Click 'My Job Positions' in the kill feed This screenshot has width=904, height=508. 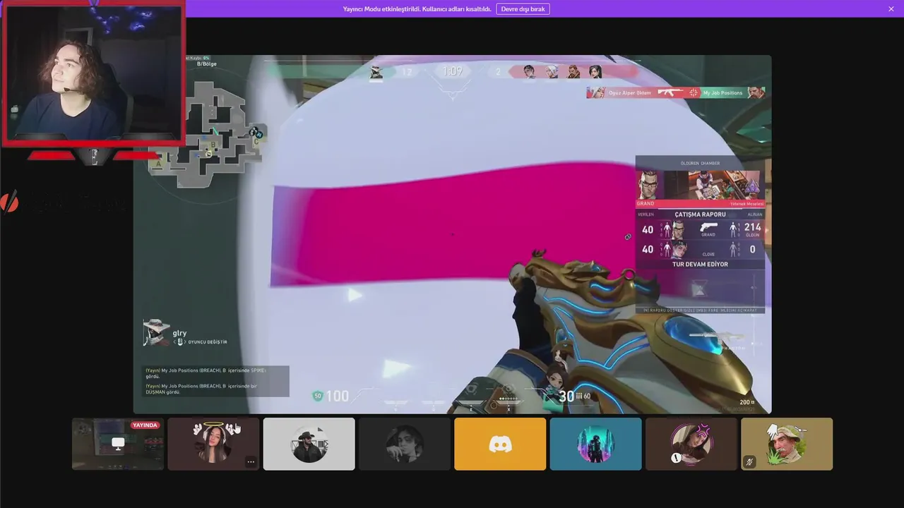(x=722, y=93)
